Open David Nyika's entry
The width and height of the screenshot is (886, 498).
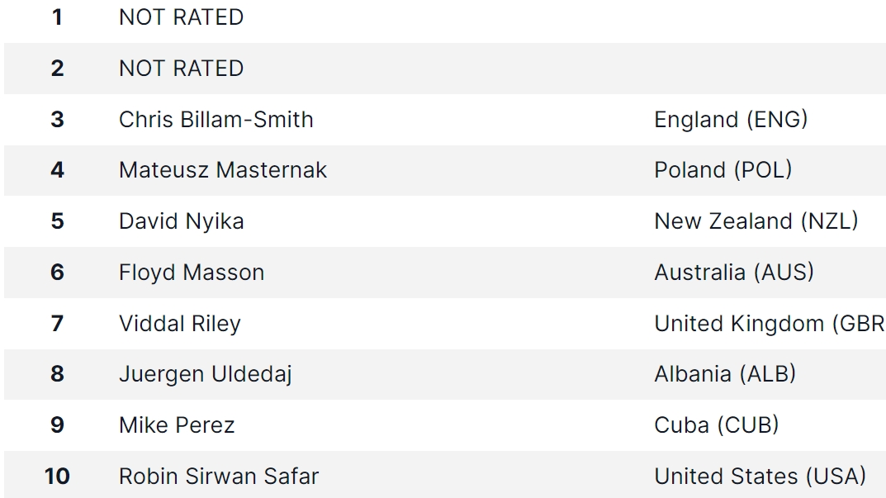[x=182, y=221]
